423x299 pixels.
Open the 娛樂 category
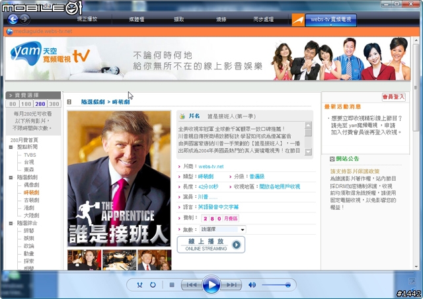click(x=29, y=238)
